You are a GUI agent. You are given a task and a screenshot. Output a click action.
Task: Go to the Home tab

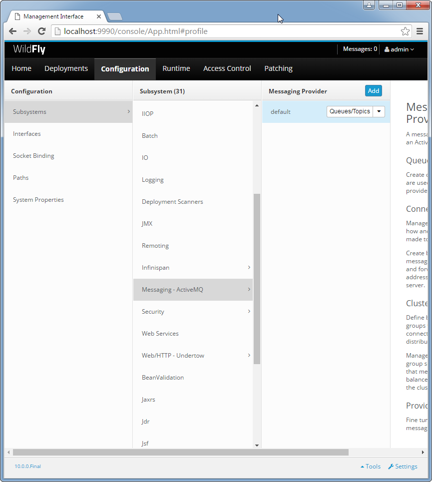coord(21,68)
